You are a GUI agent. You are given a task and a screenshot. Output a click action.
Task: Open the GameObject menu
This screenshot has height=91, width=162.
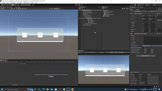click(x=13, y=3)
